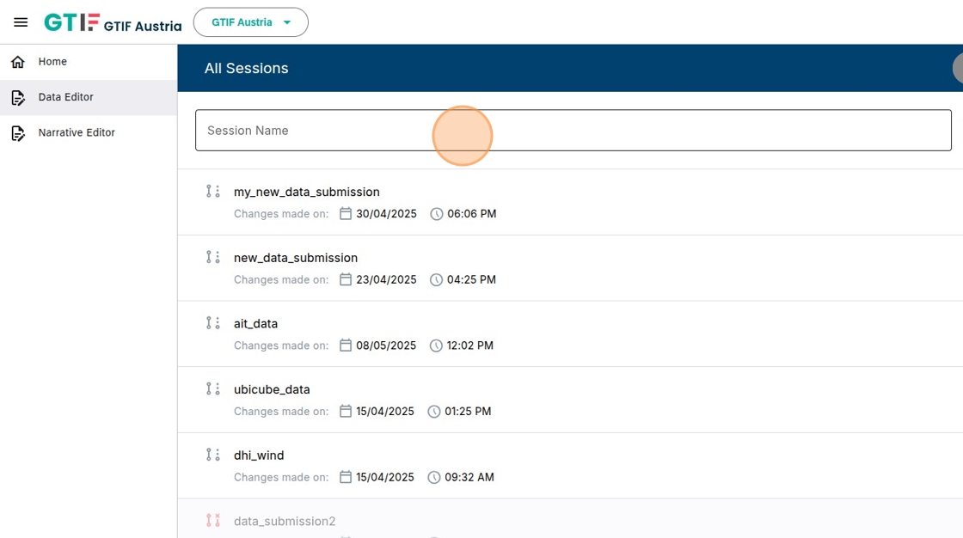Click the calendar icon beside 08/05/2025
The image size is (963, 538).
coord(346,345)
